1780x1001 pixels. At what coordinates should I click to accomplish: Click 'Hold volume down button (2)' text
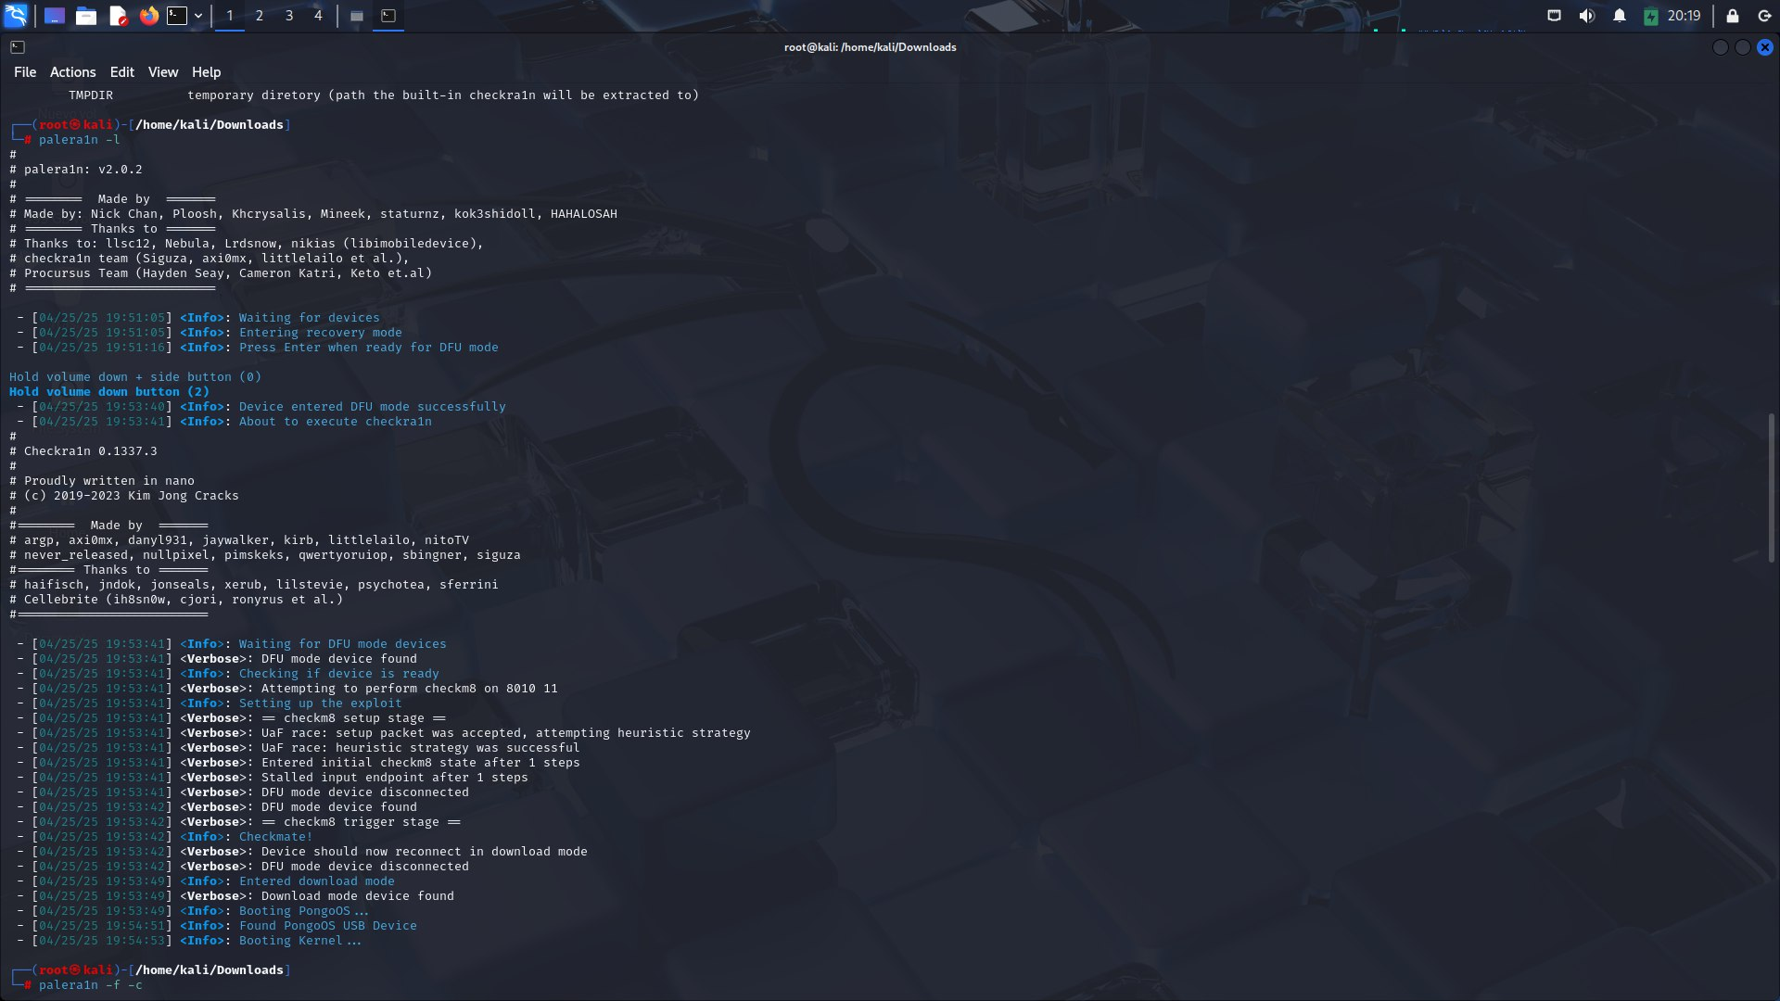(x=109, y=392)
